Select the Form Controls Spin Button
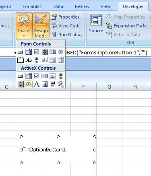This screenshot has width=151, height=176. pyautogui.click(x=45, y=52)
